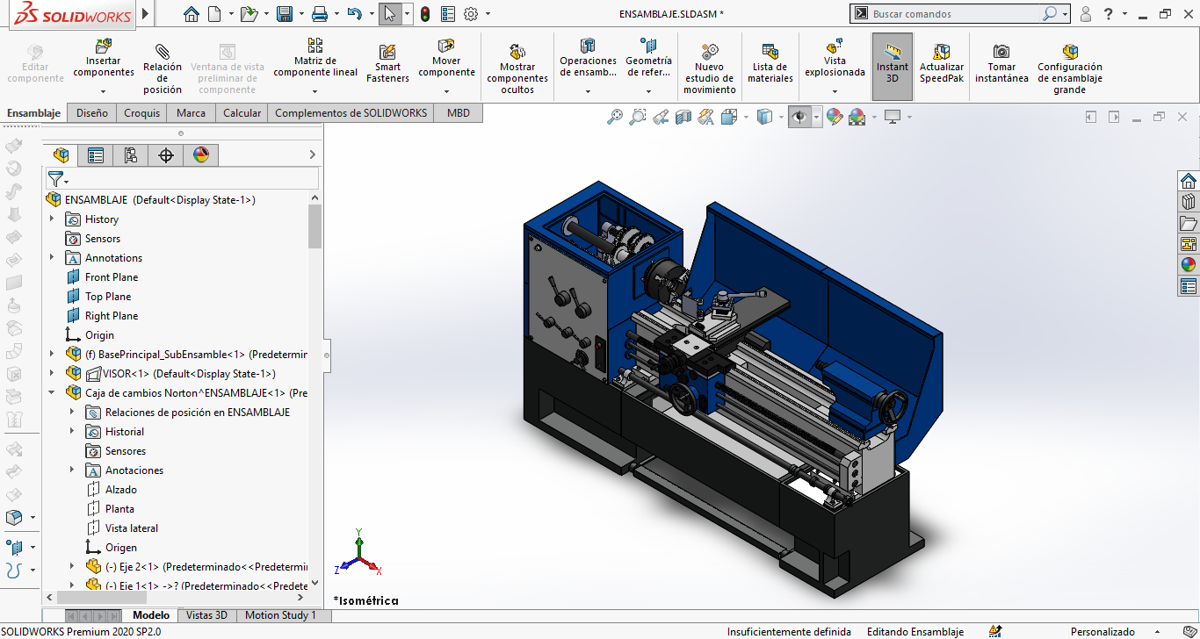Click Tomar instantánea
Screen dimensions: 1200x639
[1001, 64]
